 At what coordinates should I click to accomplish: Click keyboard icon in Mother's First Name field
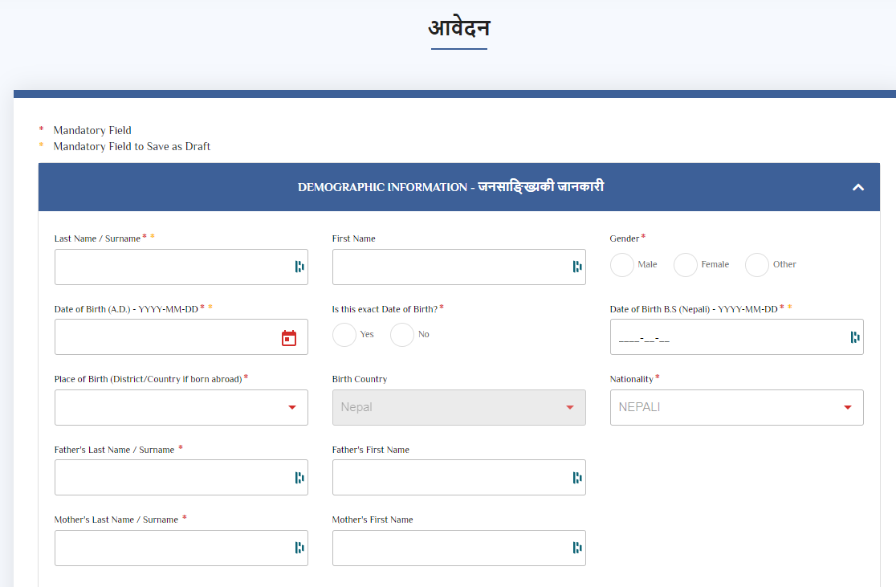coord(577,548)
